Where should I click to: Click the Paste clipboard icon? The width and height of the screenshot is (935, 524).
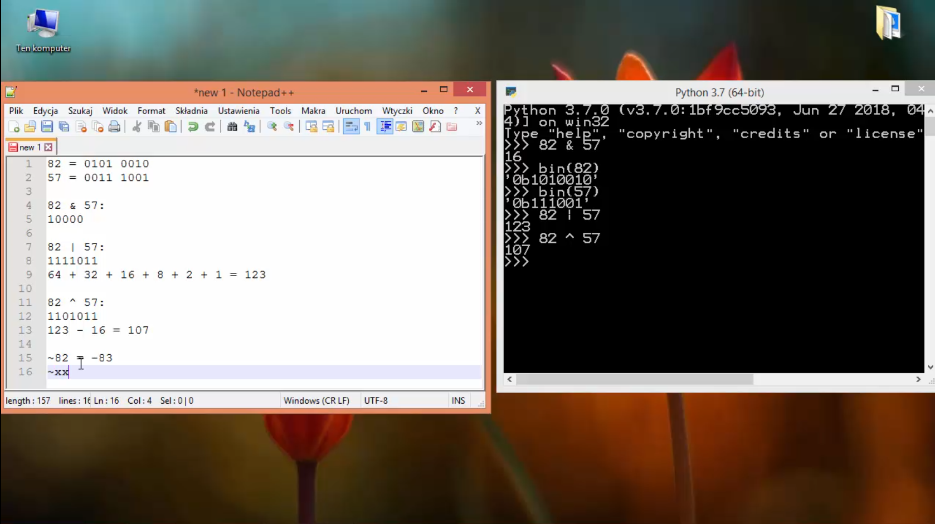click(x=171, y=127)
